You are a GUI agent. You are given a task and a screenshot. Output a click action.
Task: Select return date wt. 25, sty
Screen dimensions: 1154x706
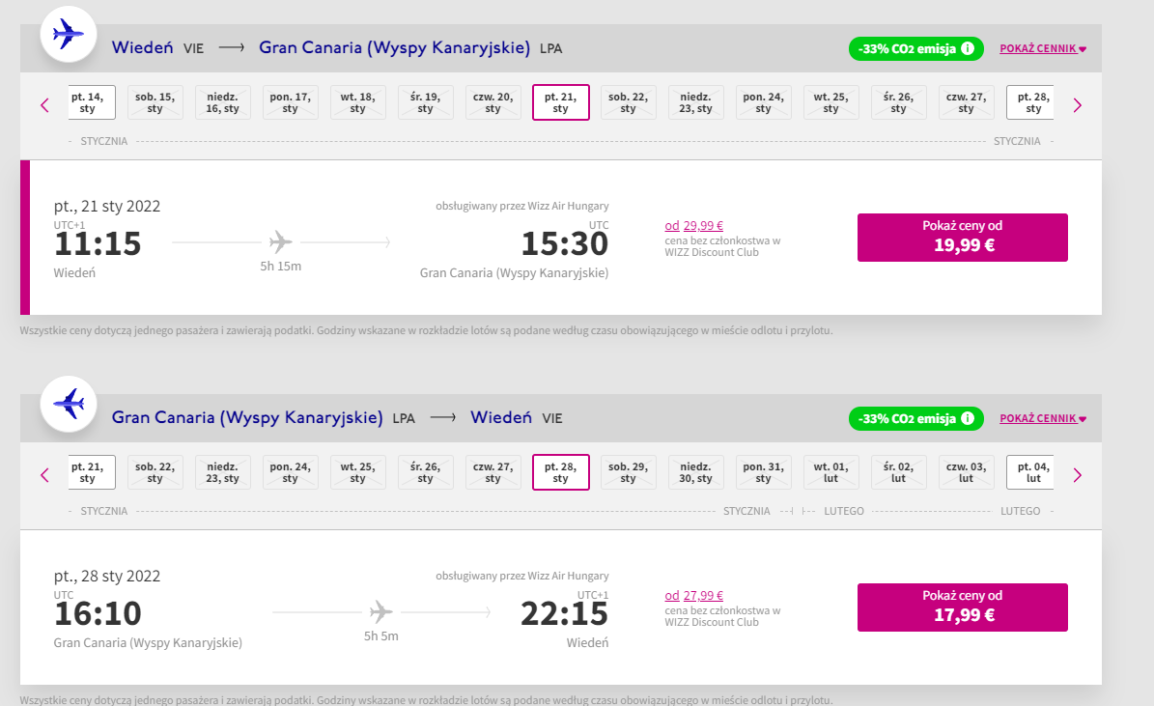tap(358, 472)
